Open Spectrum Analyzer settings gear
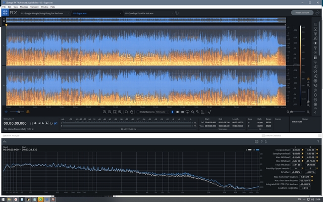This screenshot has width=323, height=202. [x=256, y=142]
